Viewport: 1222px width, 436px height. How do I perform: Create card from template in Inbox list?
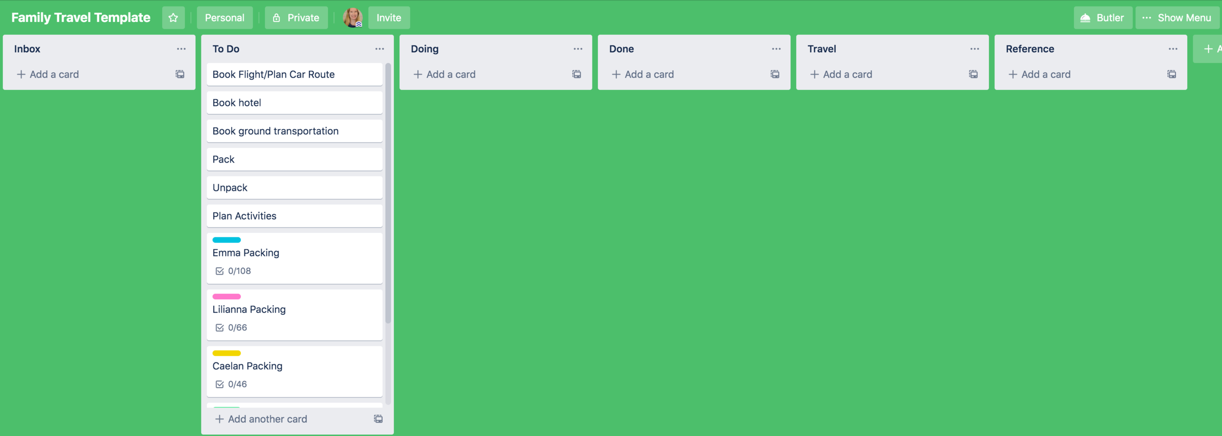click(180, 74)
